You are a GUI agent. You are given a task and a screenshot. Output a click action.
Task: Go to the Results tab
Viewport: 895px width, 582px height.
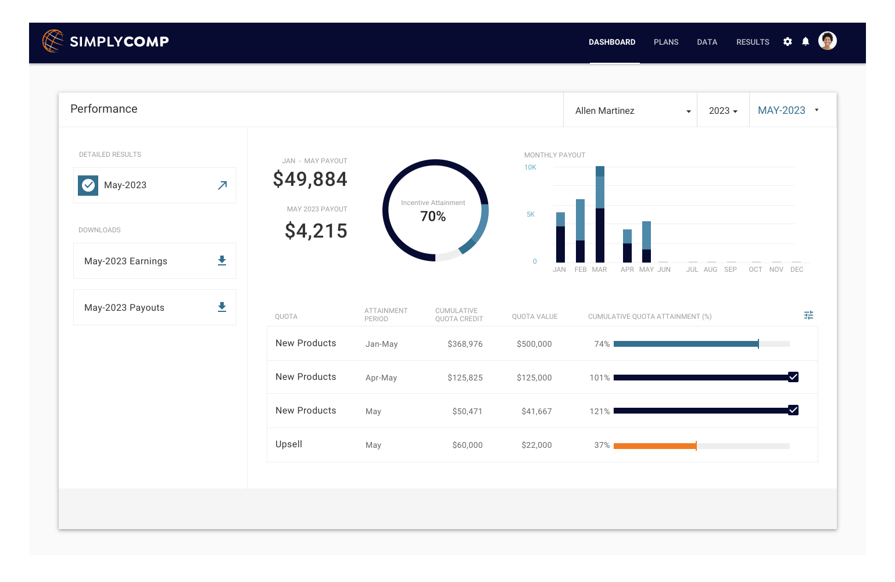click(753, 42)
